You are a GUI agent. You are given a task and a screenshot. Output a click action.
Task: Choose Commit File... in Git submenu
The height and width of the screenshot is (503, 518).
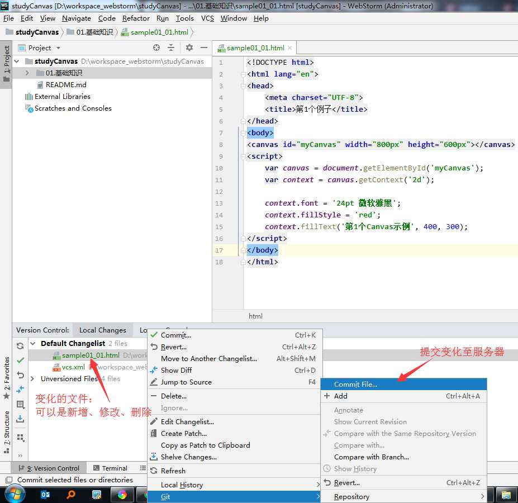click(403, 384)
